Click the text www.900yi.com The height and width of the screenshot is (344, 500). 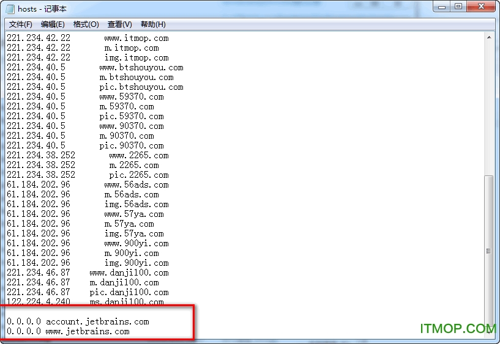click(136, 243)
